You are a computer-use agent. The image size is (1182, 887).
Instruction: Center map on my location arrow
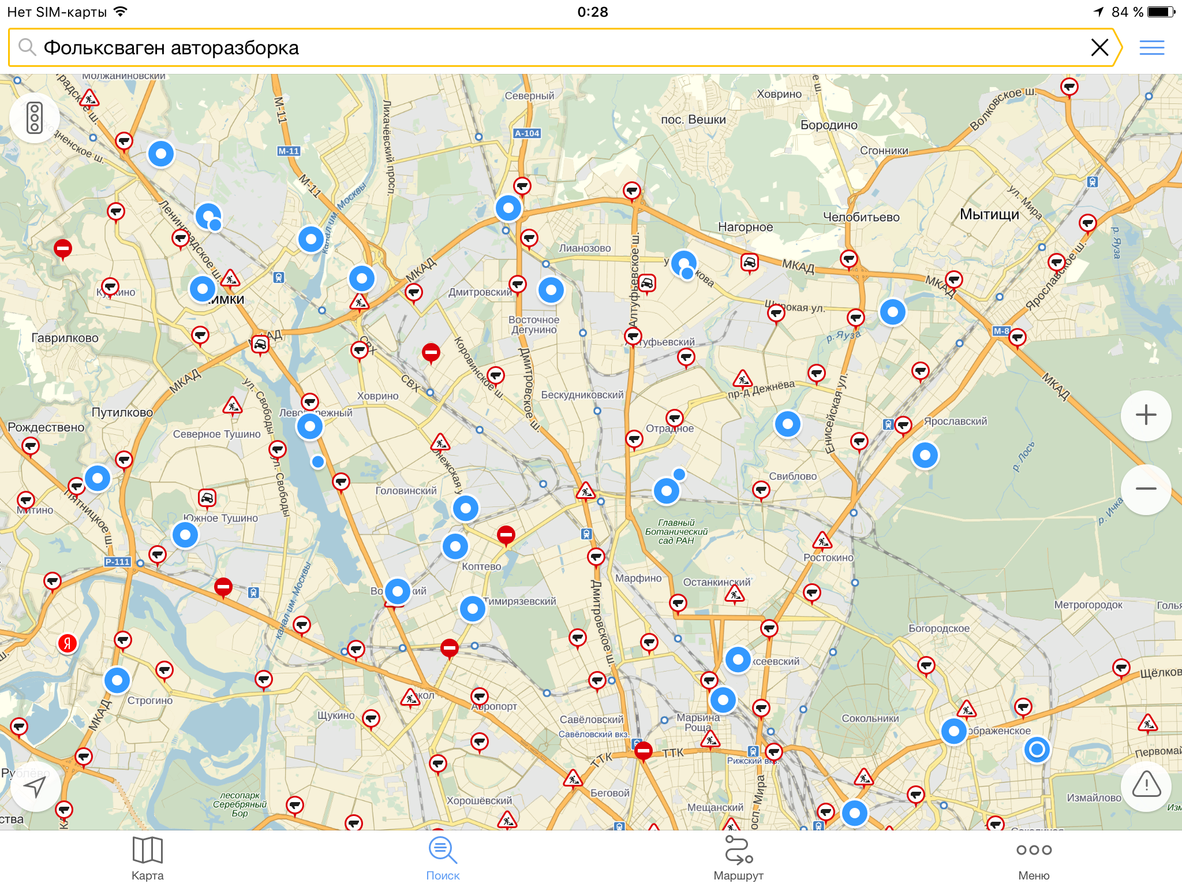tap(35, 787)
